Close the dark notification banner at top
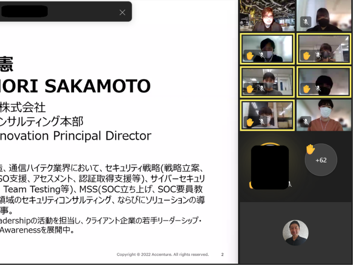Screen dimensions: 353x265 122,12
